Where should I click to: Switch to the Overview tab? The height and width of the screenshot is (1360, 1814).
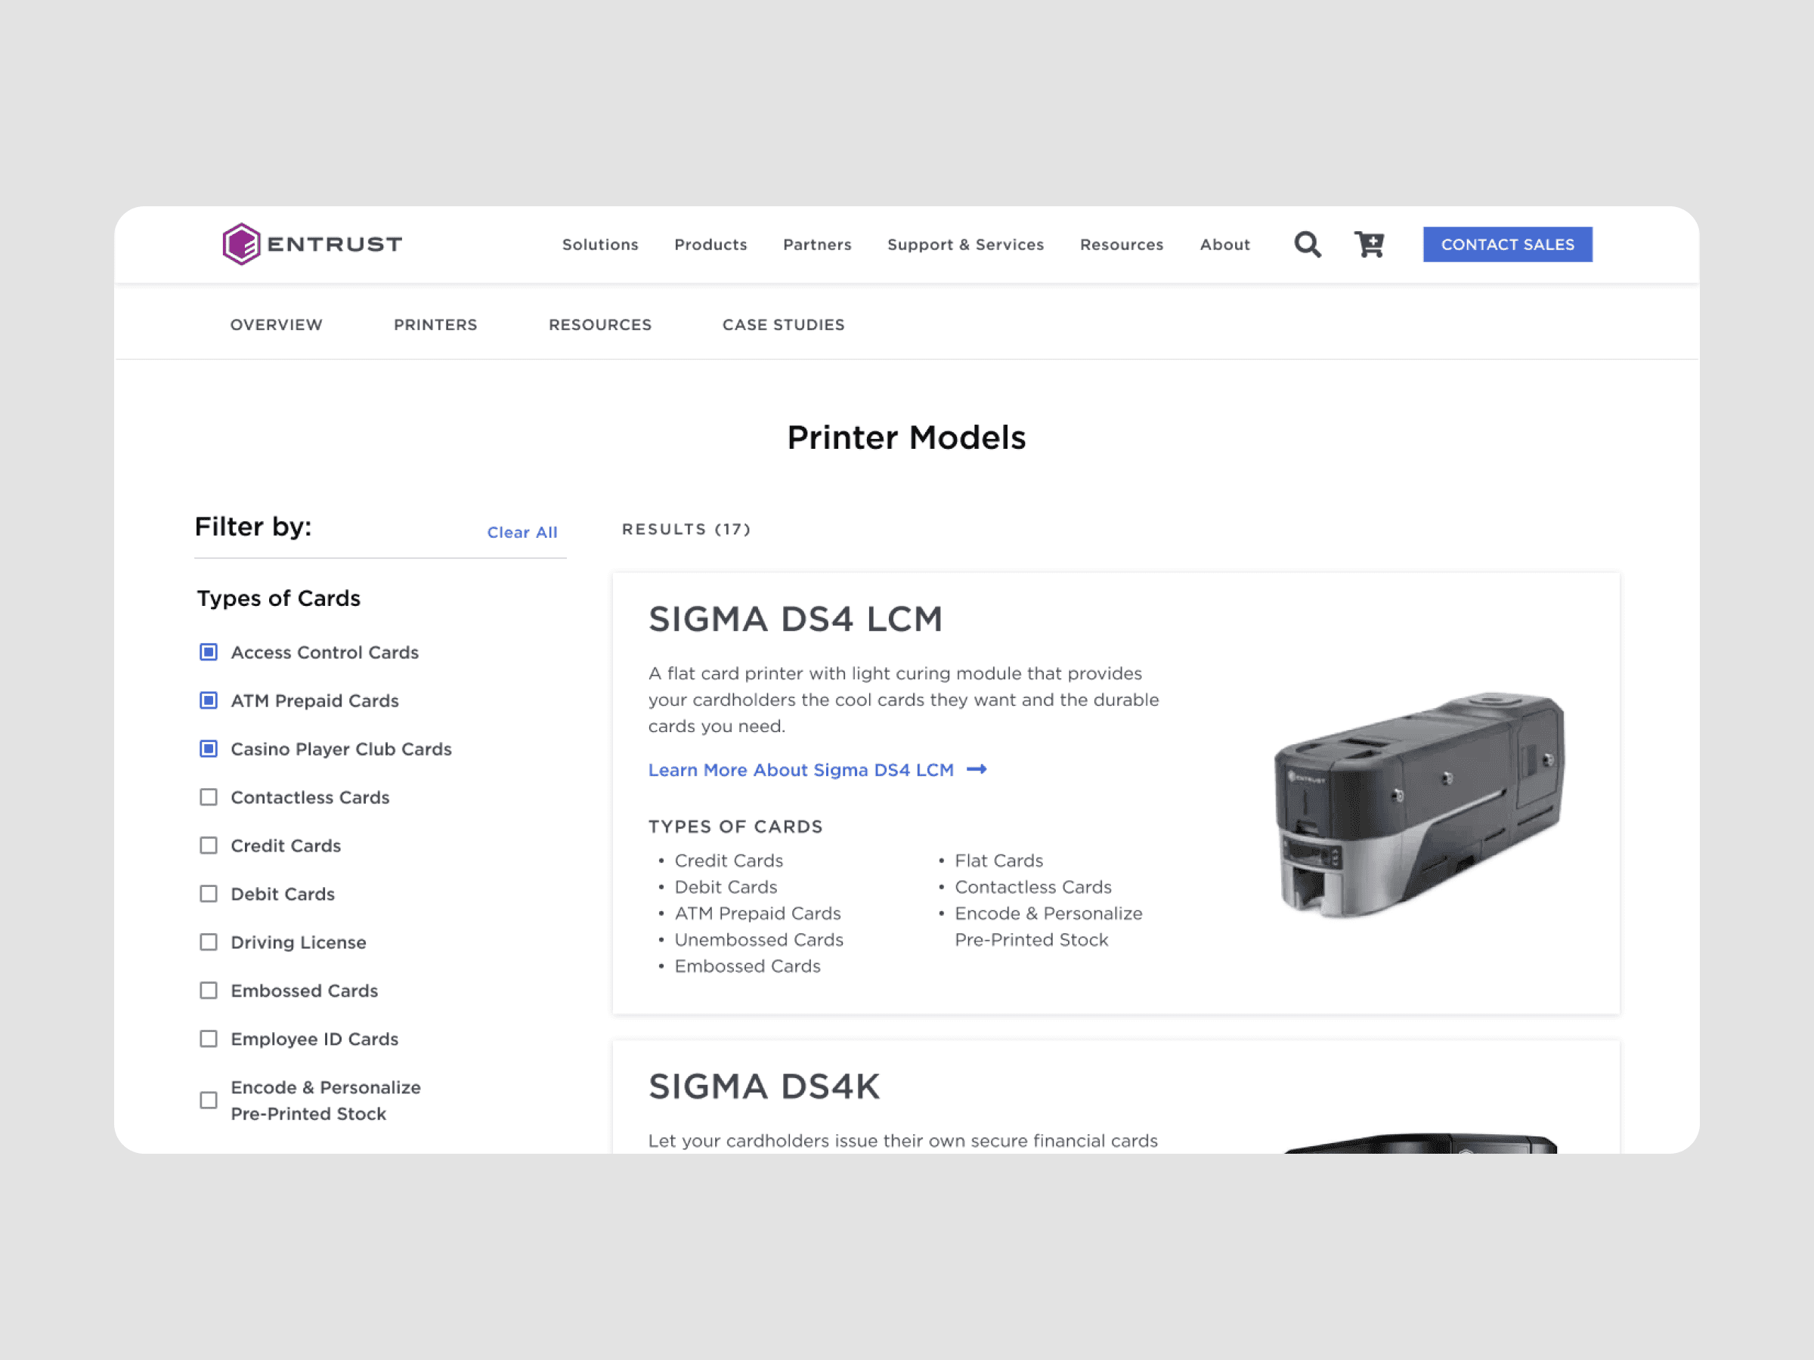[x=277, y=325]
